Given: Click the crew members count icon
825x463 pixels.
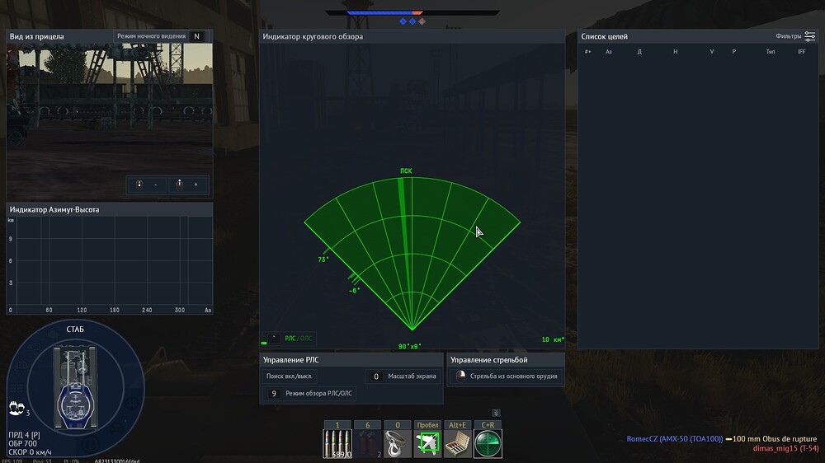Looking at the screenshot, I should pyautogui.click(x=16, y=409).
